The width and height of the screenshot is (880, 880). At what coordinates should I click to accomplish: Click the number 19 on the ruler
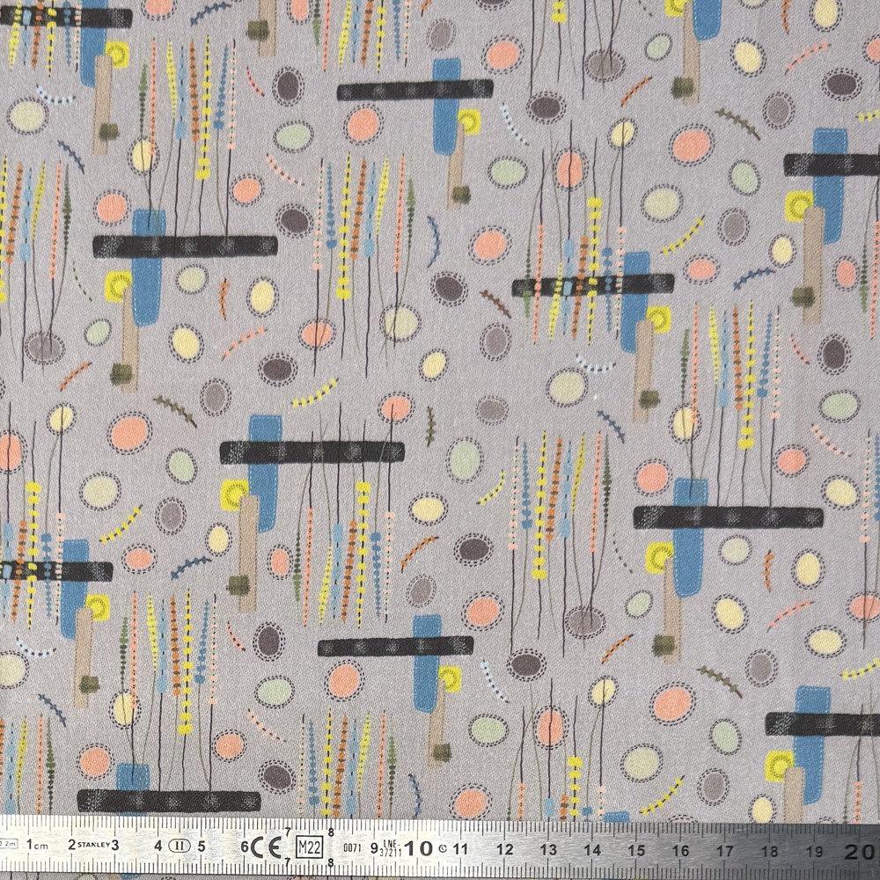click(815, 852)
